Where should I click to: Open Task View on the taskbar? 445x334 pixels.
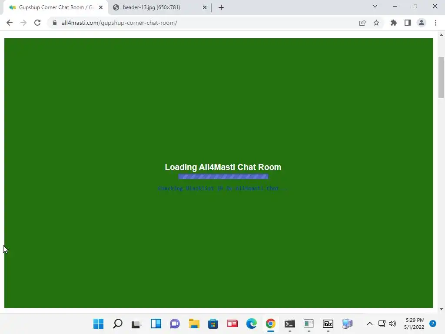click(x=136, y=324)
